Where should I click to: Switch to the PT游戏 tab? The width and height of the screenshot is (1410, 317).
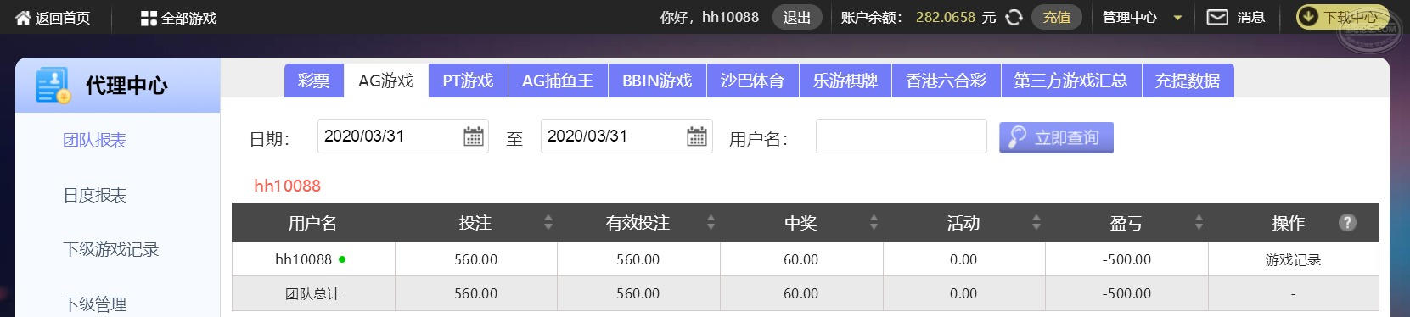468,81
